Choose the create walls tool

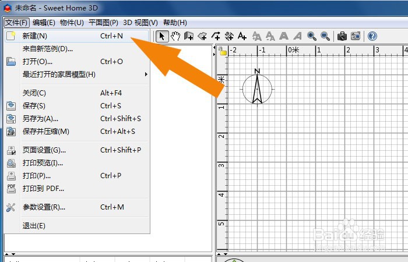click(x=189, y=36)
